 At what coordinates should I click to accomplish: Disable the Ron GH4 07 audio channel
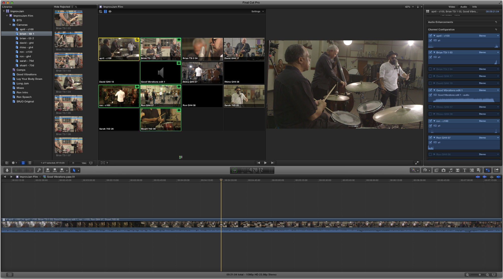[x=430, y=138]
